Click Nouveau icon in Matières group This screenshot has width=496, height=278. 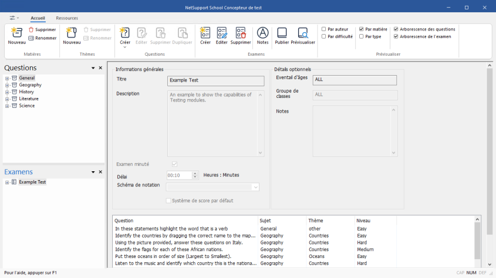(x=16, y=32)
